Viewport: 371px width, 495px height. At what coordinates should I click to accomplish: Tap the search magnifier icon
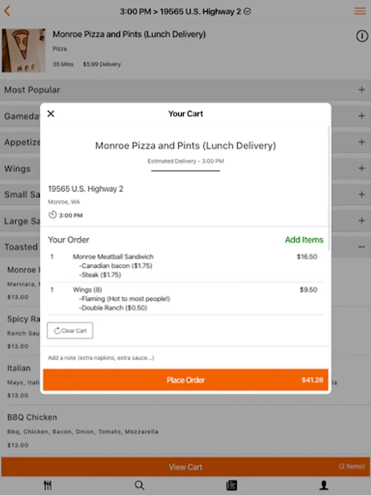coord(140,485)
